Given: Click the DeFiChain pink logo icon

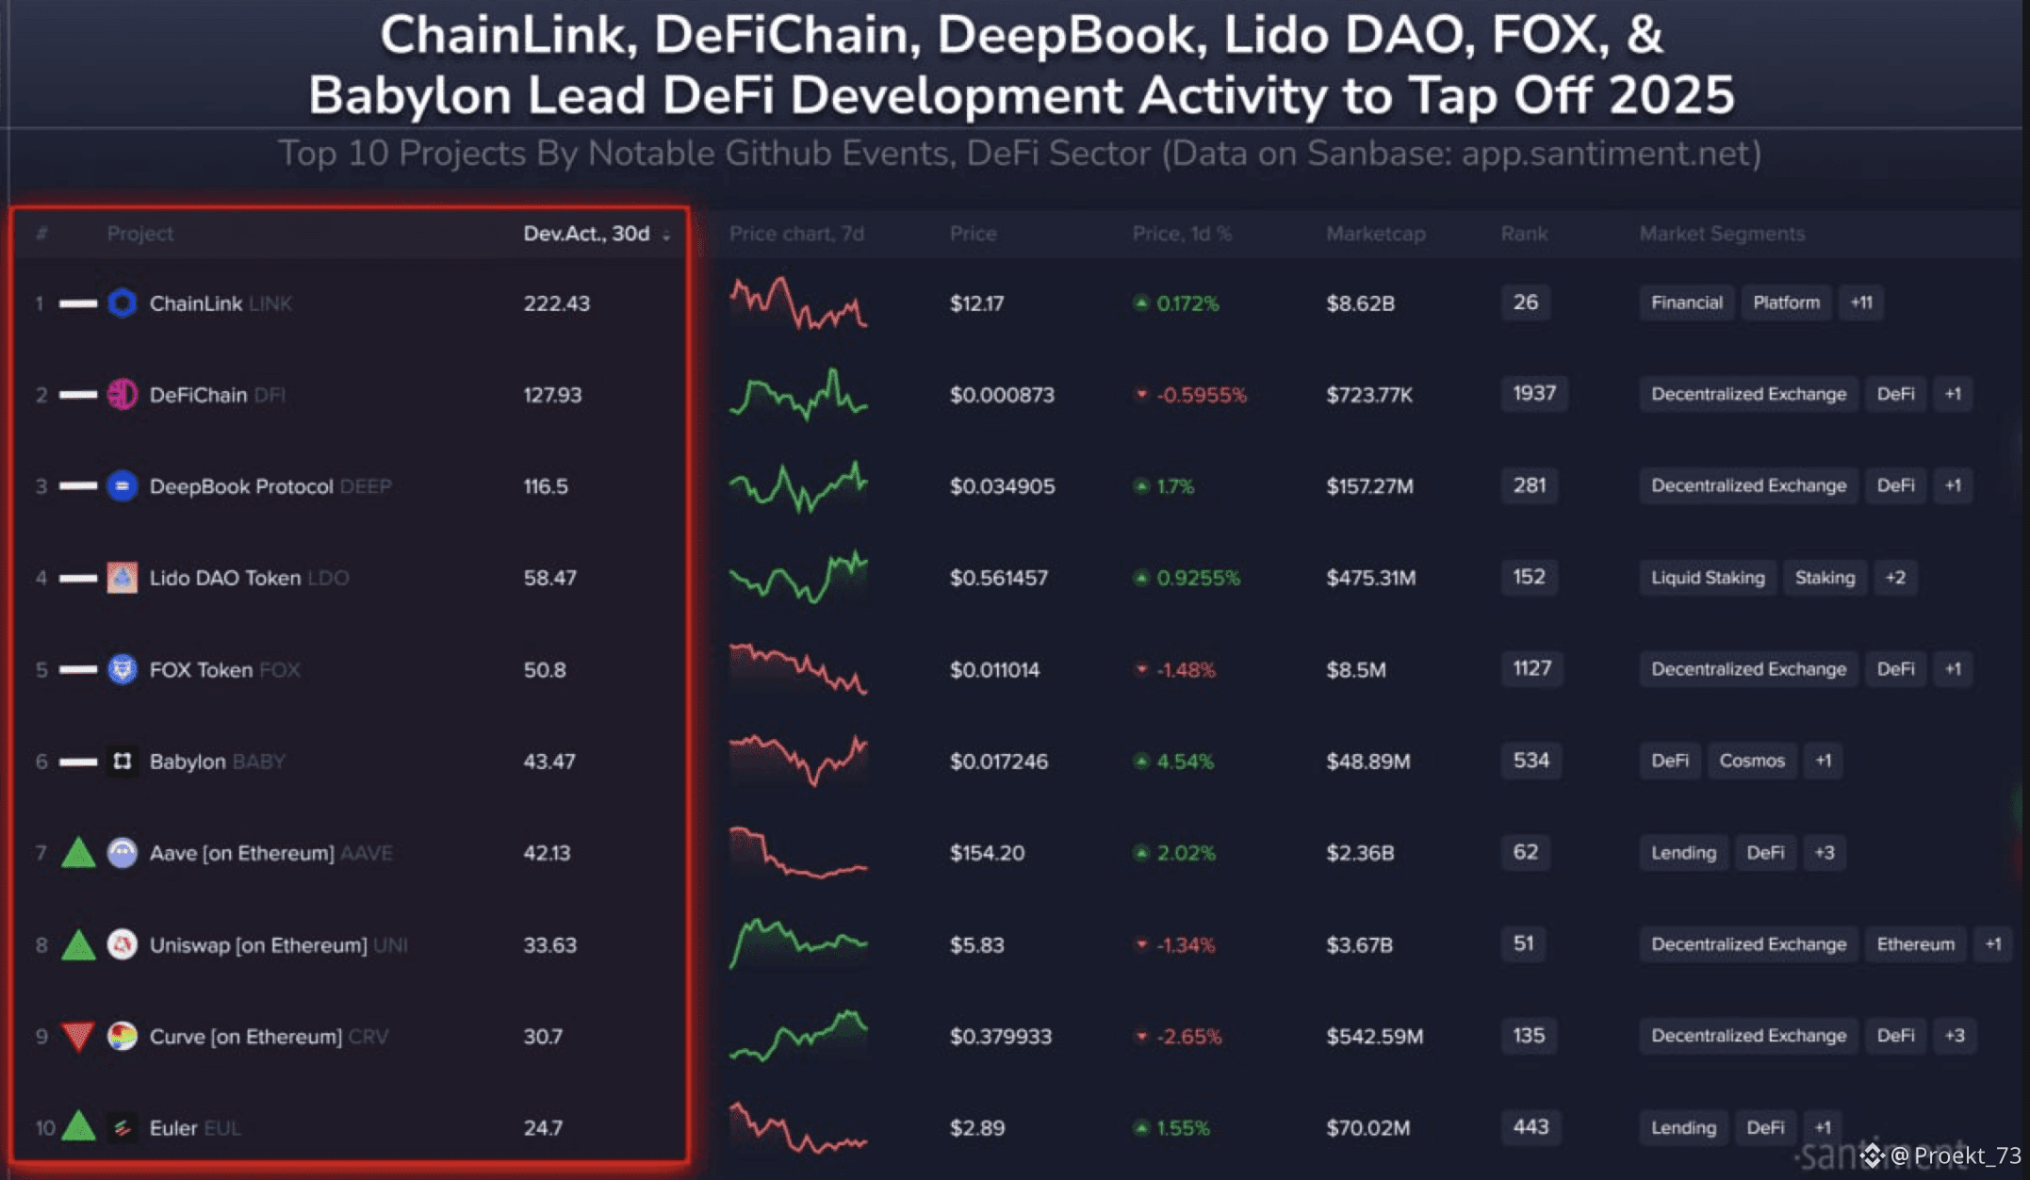Looking at the screenshot, I should (x=123, y=394).
